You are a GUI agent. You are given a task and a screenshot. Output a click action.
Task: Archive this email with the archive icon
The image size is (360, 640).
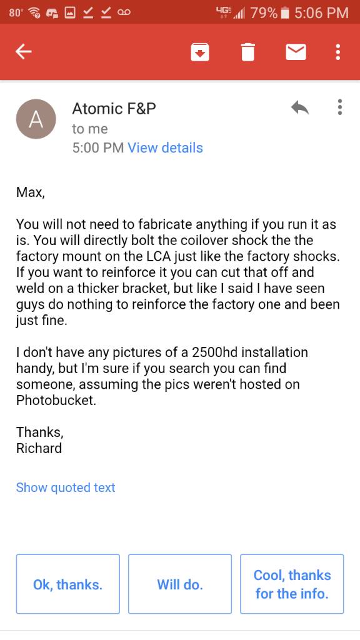pos(199,52)
